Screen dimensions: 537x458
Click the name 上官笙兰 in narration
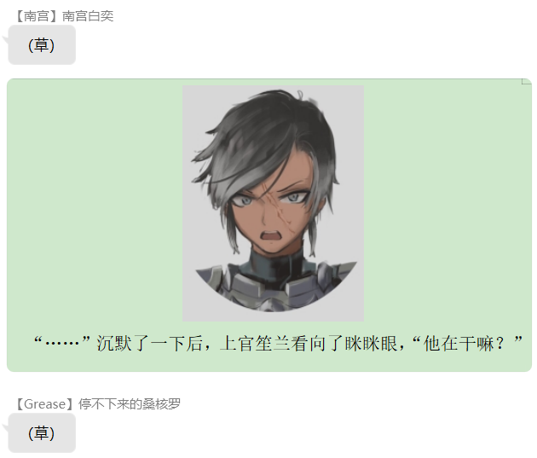[x=255, y=343]
